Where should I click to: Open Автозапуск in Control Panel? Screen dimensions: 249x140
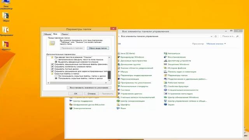coord(172,54)
